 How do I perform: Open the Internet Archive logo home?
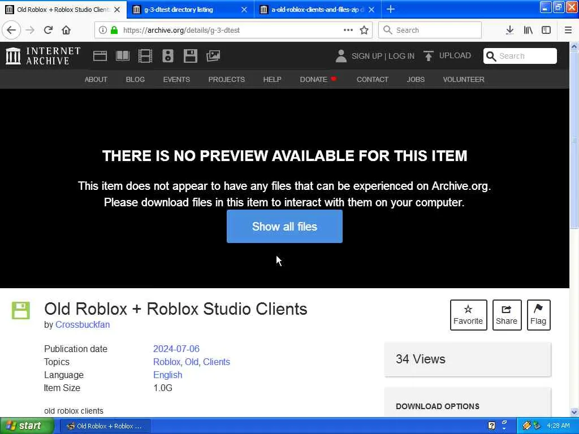pyautogui.click(x=43, y=56)
